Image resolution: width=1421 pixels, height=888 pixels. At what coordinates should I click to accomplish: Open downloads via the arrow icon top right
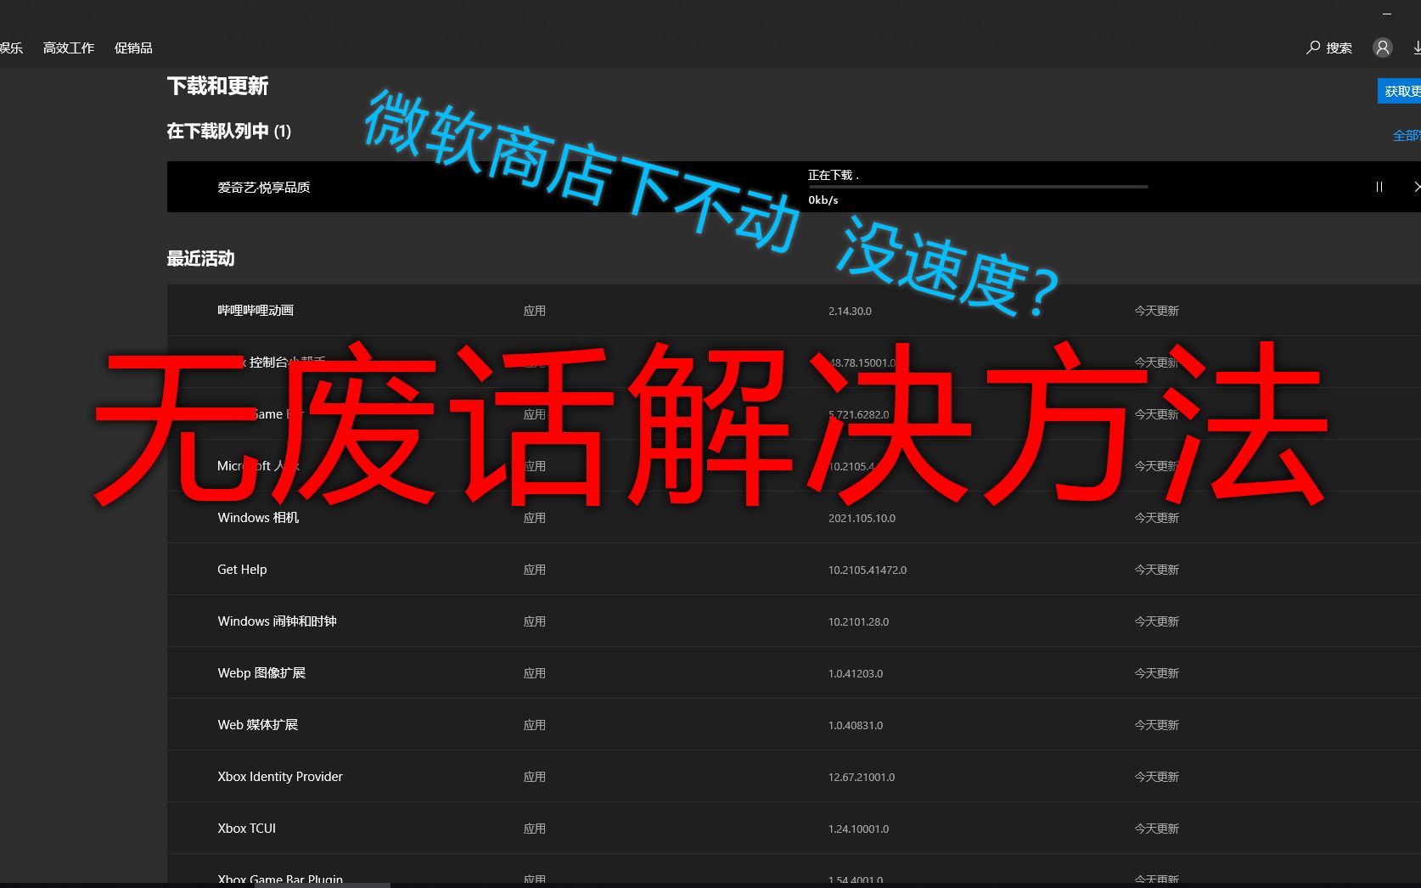[1417, 48]
